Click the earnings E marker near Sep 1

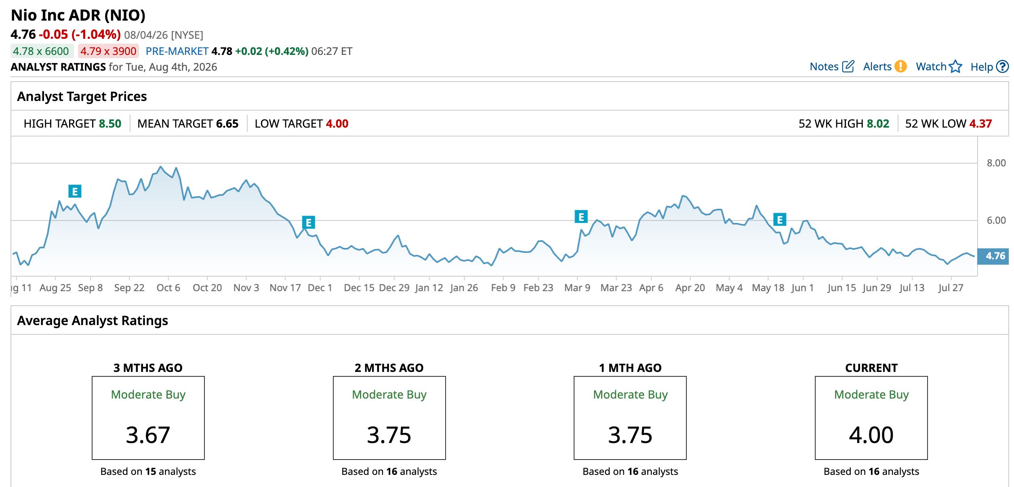(x=75, y=191)
